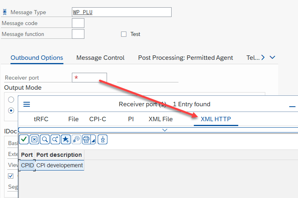
Task: Confirm selection with the green checkmark
Action: [24, 139]
